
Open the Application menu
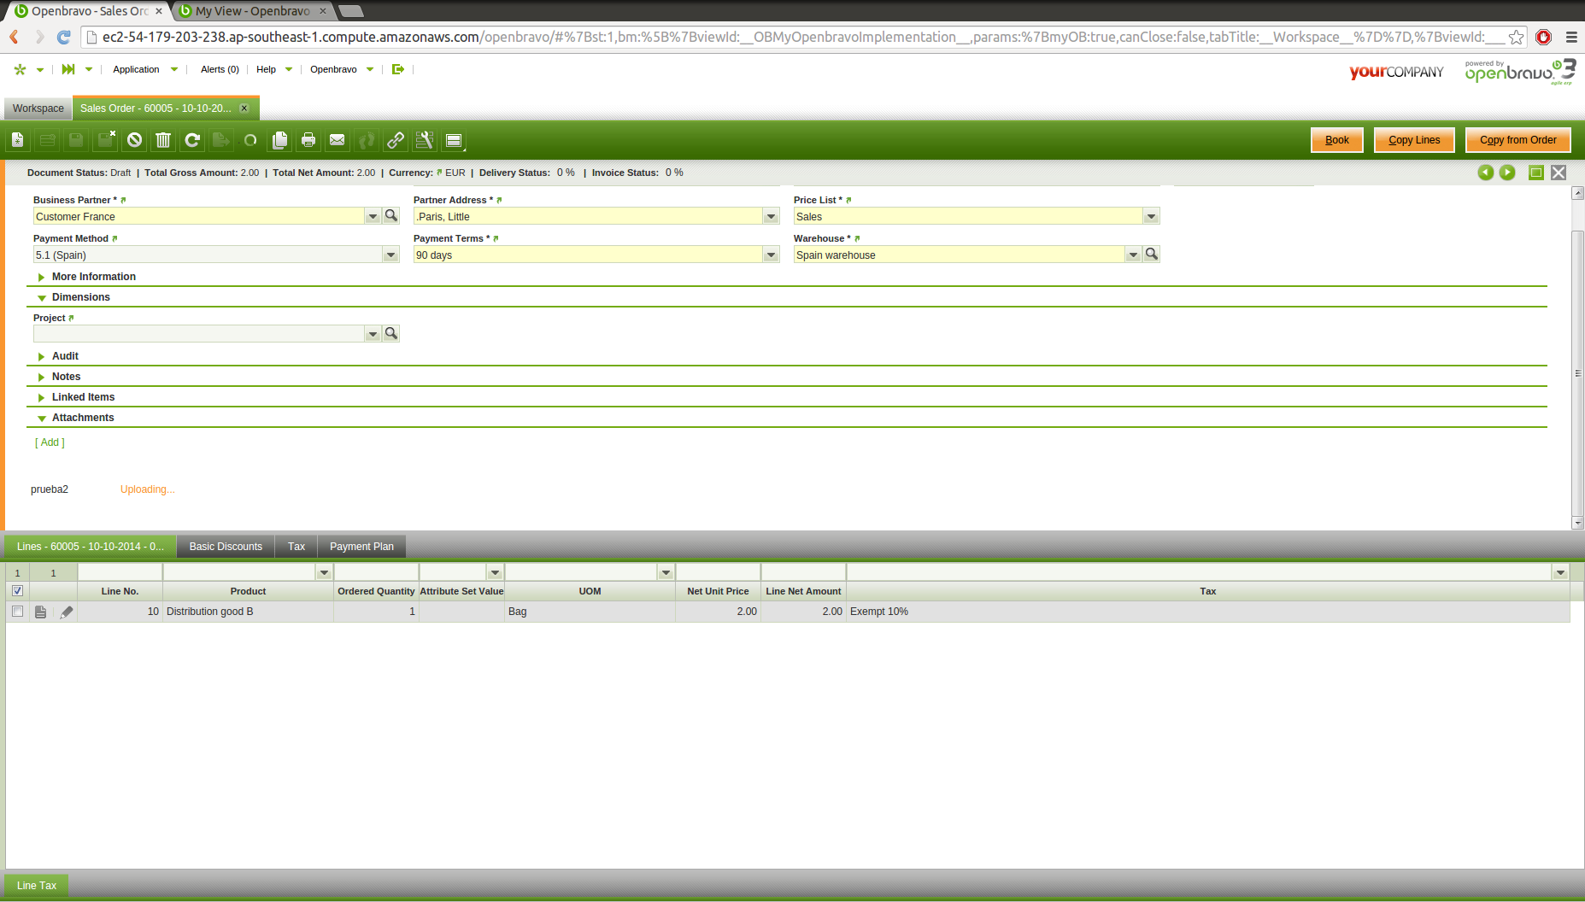pyautogui.click(x=137, y=69)
